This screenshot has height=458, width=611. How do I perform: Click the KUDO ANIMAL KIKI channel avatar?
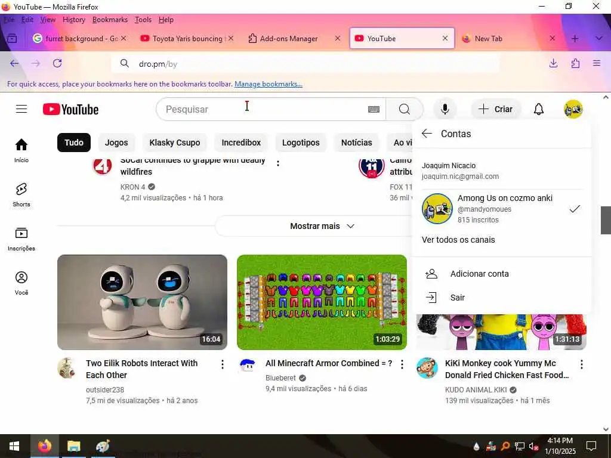coord(427,367)
